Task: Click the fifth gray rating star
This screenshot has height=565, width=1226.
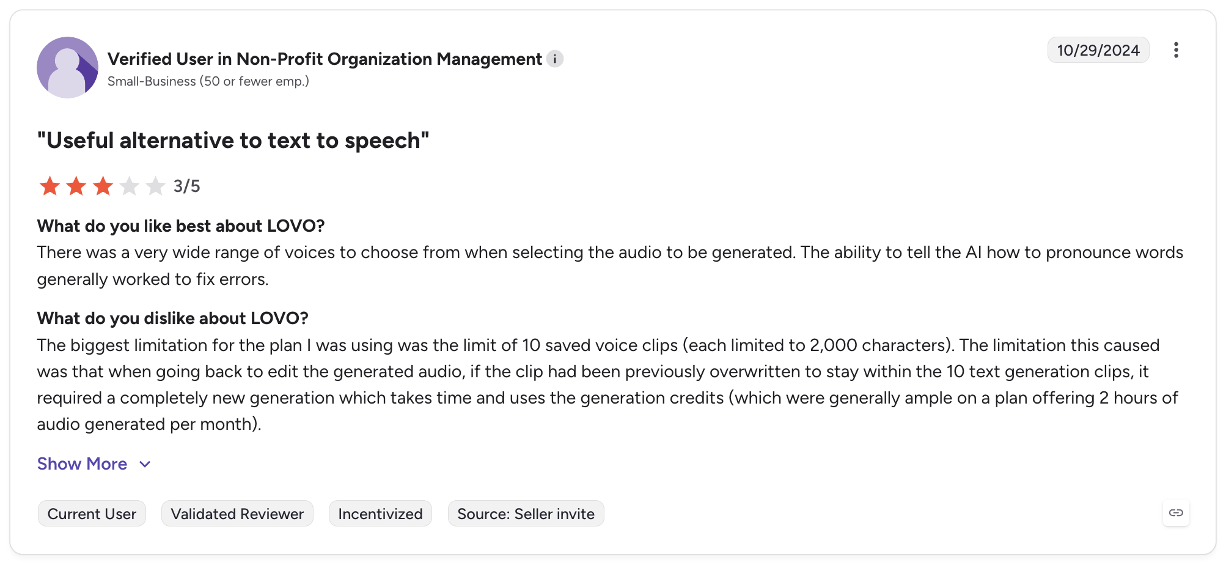Action: (x=155, y=186)
